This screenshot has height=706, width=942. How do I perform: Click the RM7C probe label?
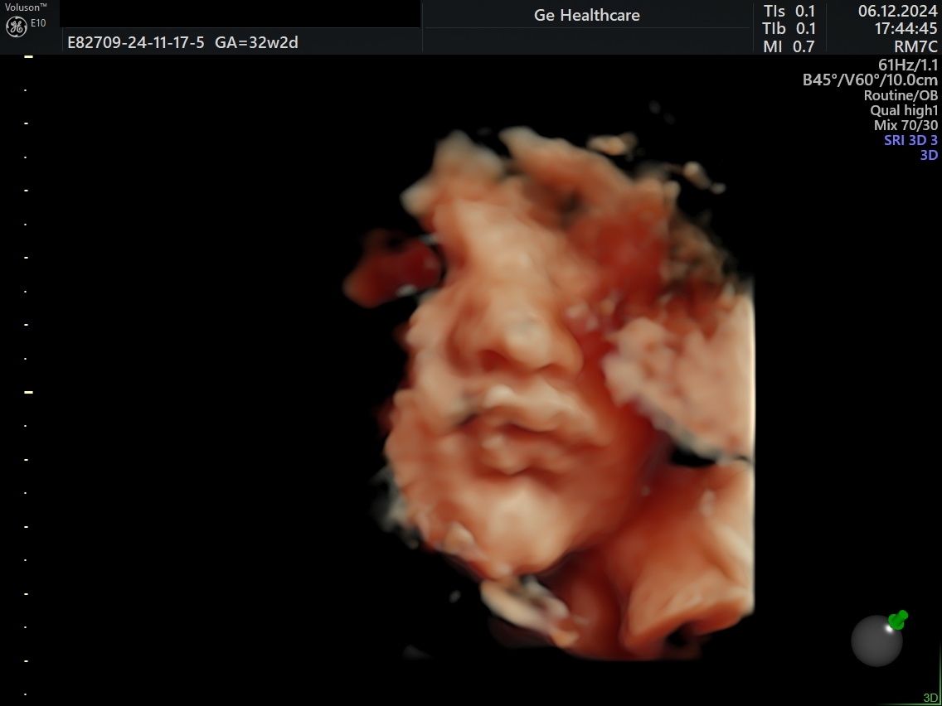point(915,47)
